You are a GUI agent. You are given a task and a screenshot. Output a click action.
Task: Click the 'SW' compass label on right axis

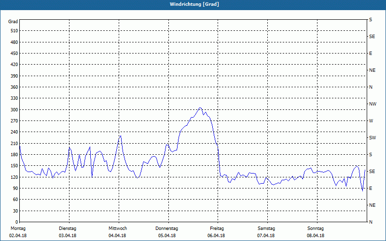point(372,138)
